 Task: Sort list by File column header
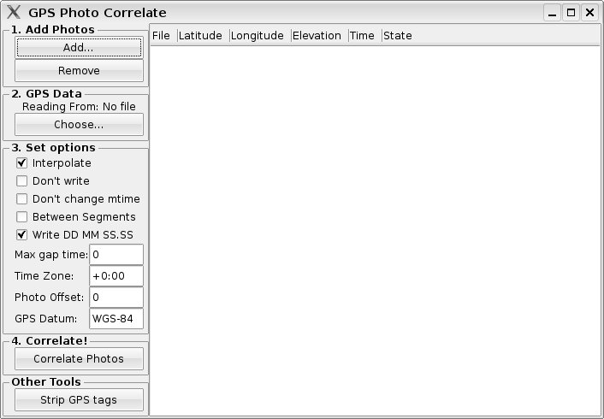tap(162, 36)
